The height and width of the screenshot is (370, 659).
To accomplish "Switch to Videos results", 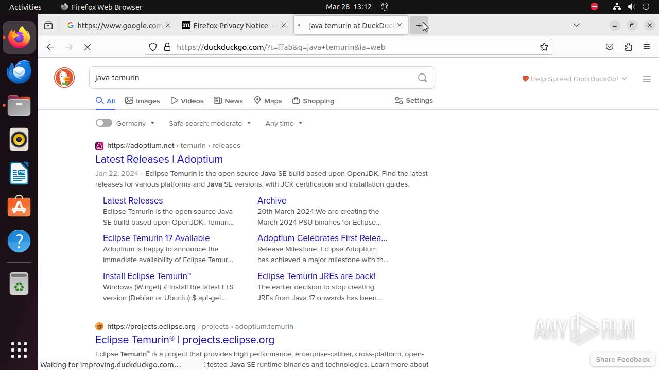I will coord(187,101).
